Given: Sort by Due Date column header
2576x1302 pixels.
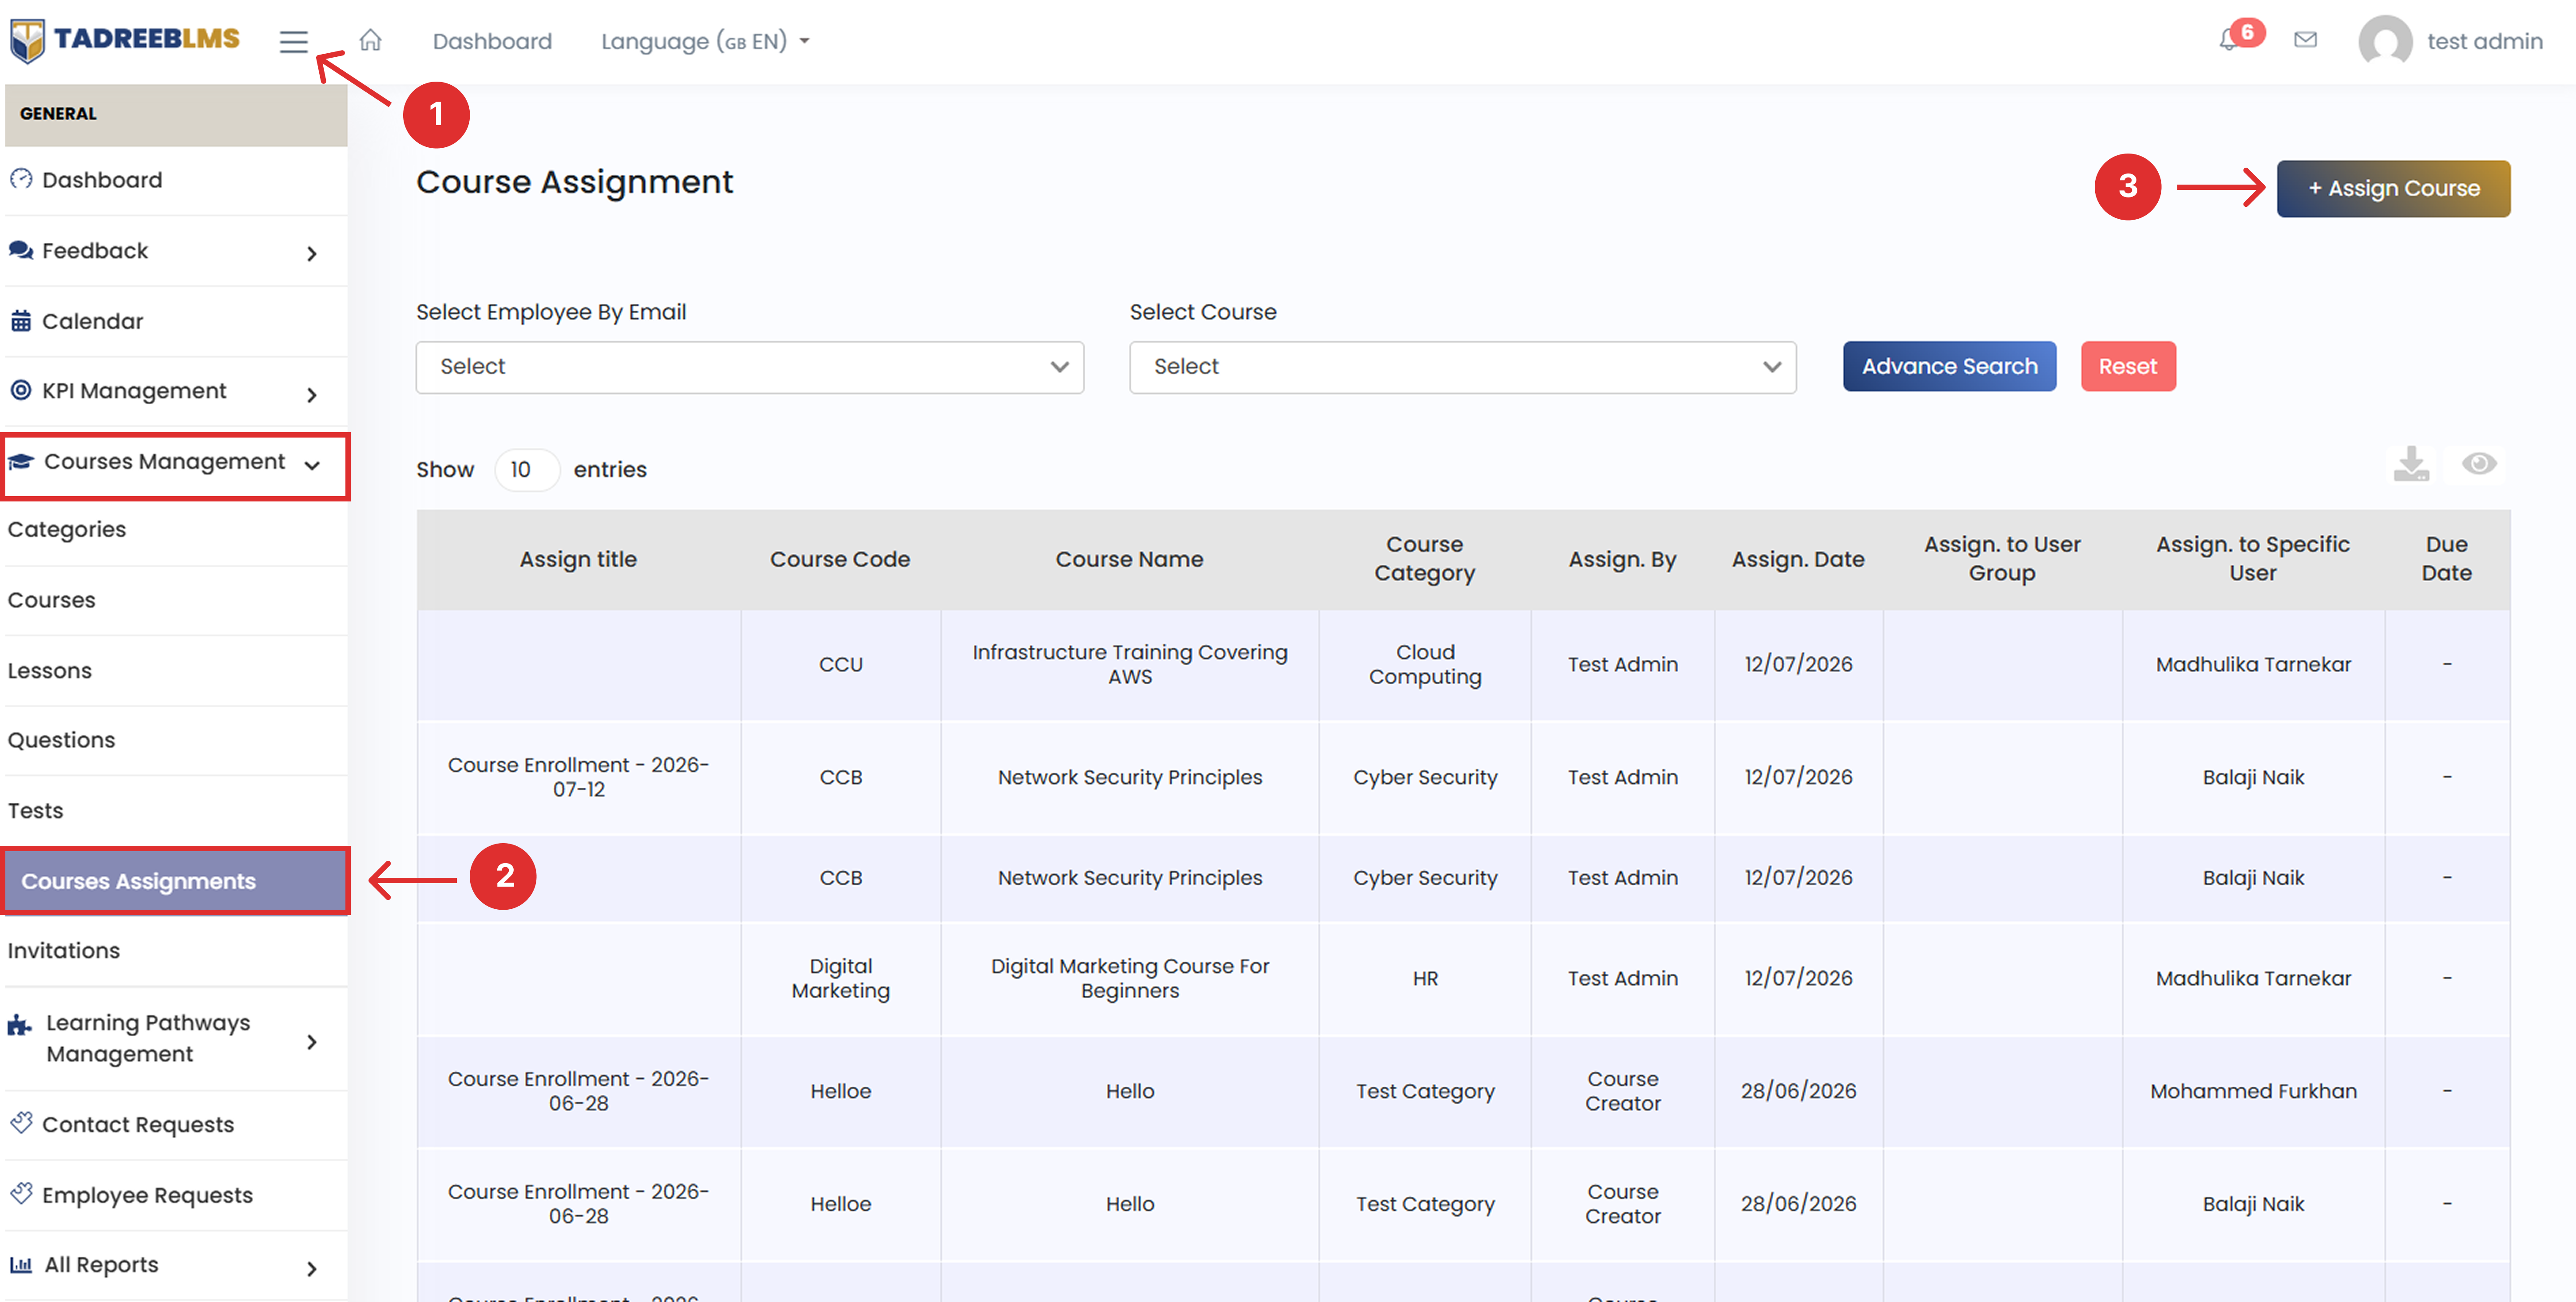Looking at the screenshot, I should click(2446, 560).
